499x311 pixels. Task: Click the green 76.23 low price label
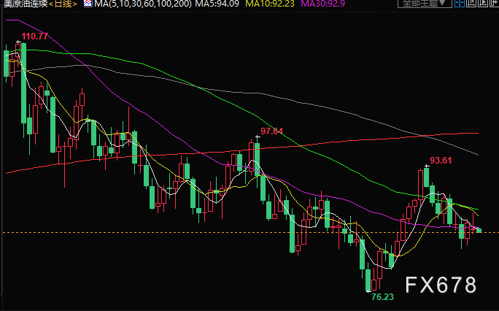tap(382, 297)
